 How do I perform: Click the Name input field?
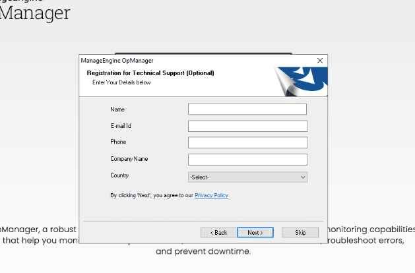pyautogui.click(x=247, y=109)
